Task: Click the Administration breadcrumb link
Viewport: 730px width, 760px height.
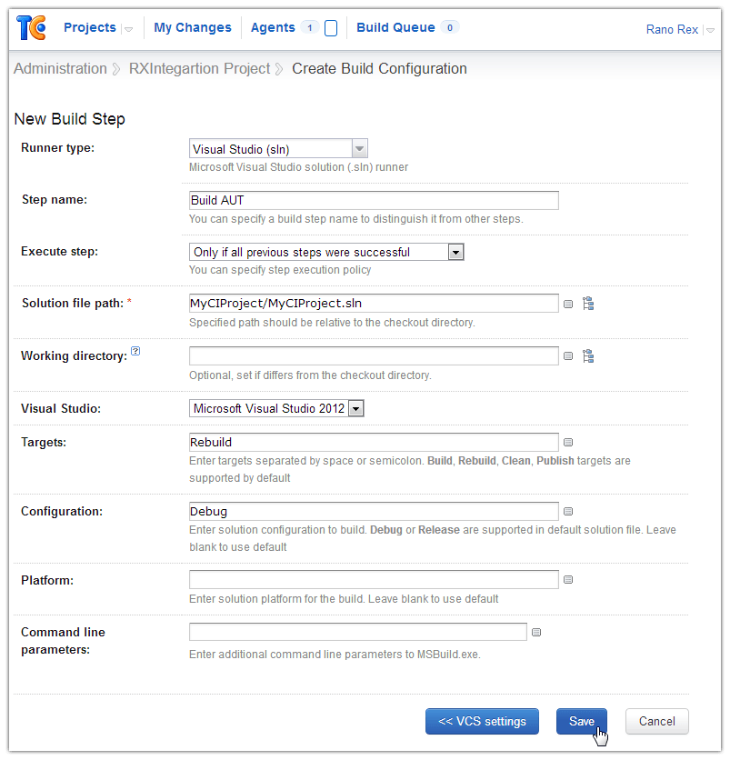Action: [60, 69]
